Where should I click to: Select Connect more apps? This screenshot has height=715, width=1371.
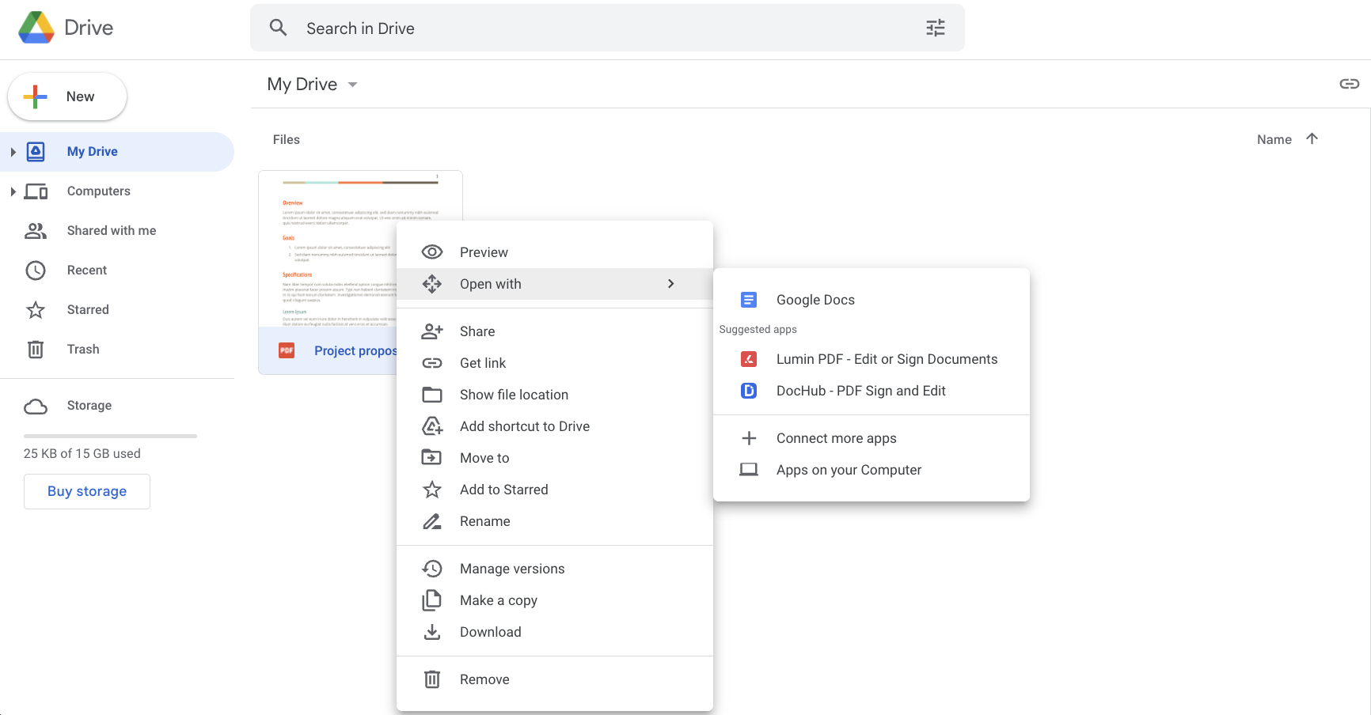872,438
